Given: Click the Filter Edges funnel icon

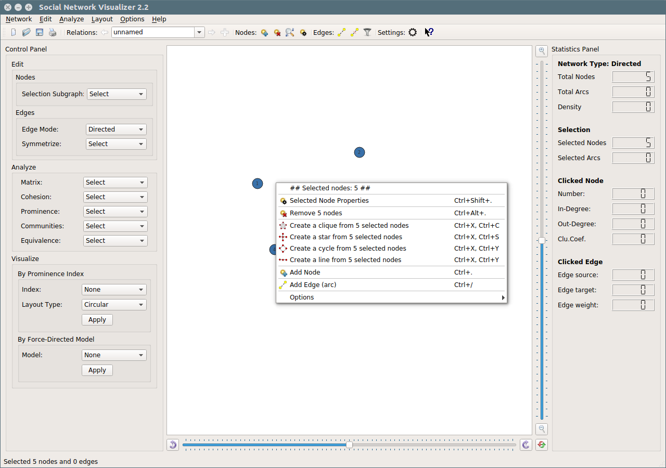Looking at the screenshot, I should click(367, 32).
